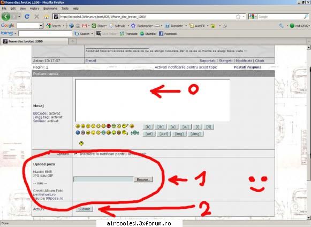The image size is (311, 227).
Task: Click the Browse... file upload button
Action: pyautogui.click(x=143, y=179)
